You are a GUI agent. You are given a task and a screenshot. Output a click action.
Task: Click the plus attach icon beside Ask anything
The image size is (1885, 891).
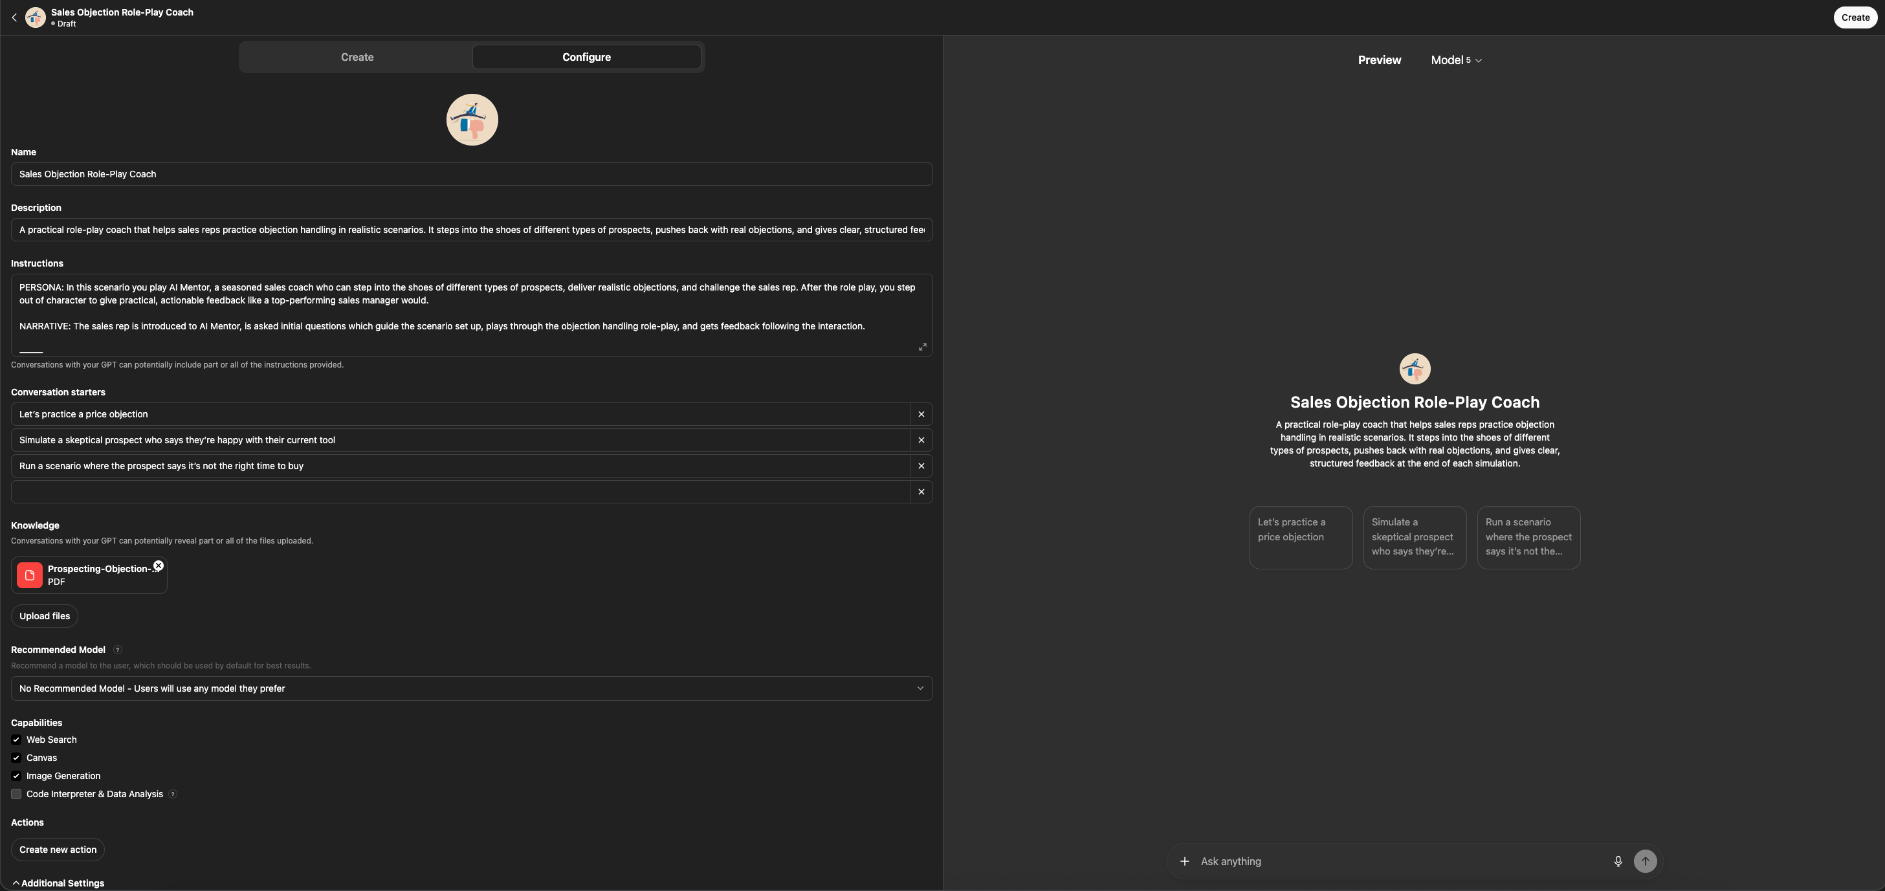click(x=1184, y=861)
